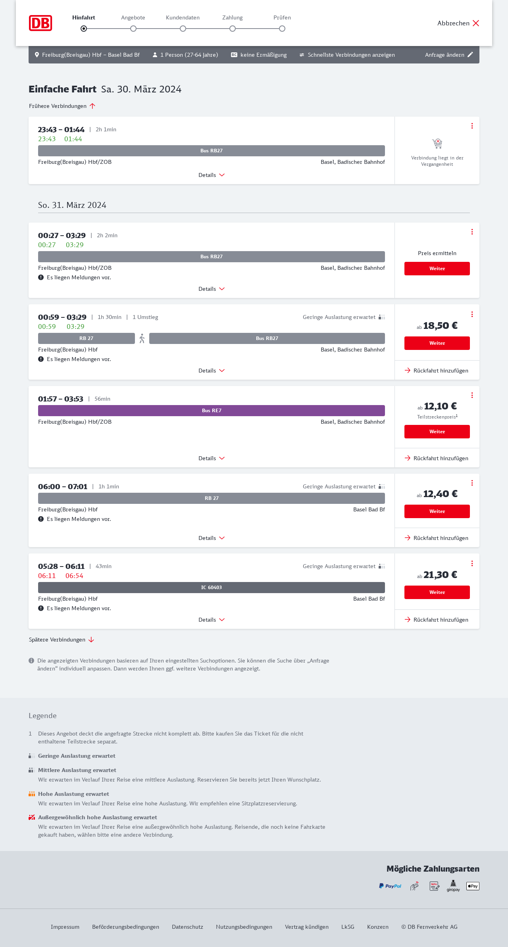
Task: Click the info icon beside search options note
Action: (x=31, y=661)
